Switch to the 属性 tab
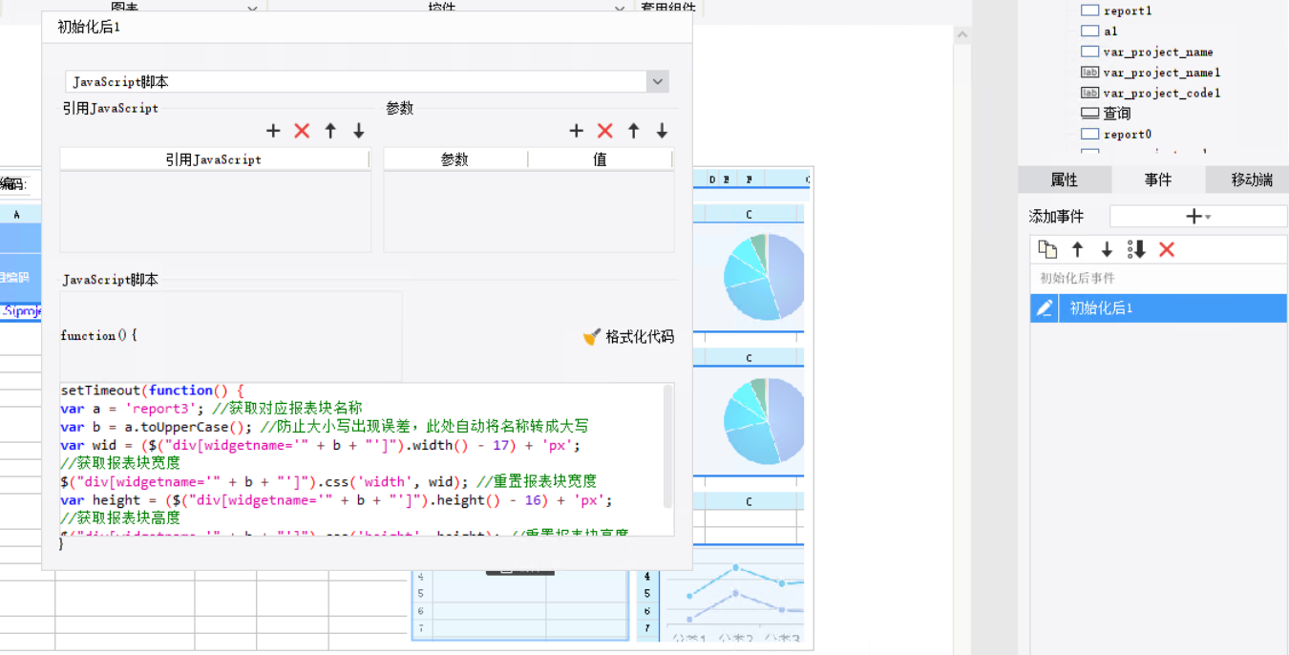Image resolution: width=1289 pixels, height=655 pixels. click(x=1064, y=180)
